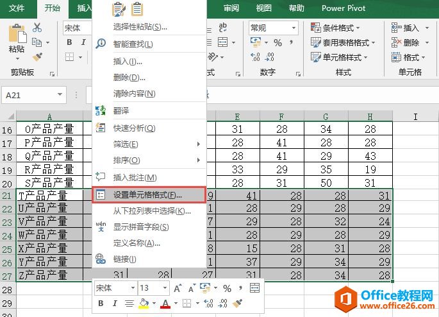Choose 显示拼音字段(S) in context menu

coord(149,227)
